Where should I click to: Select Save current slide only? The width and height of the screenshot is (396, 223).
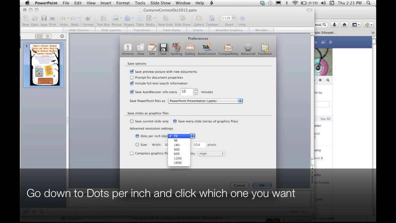(132, 121)
